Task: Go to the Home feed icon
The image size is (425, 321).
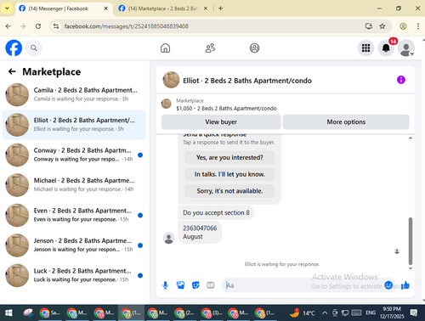Action: [x=165, y=48]
